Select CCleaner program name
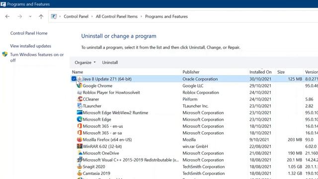This screenshot has height=179, width=318. click(x=91, y=99)
